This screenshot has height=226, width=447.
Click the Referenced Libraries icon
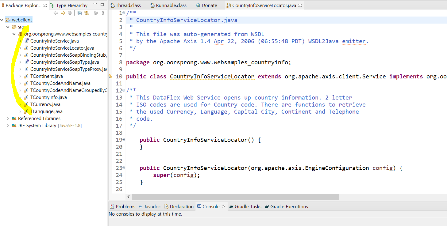14,119
